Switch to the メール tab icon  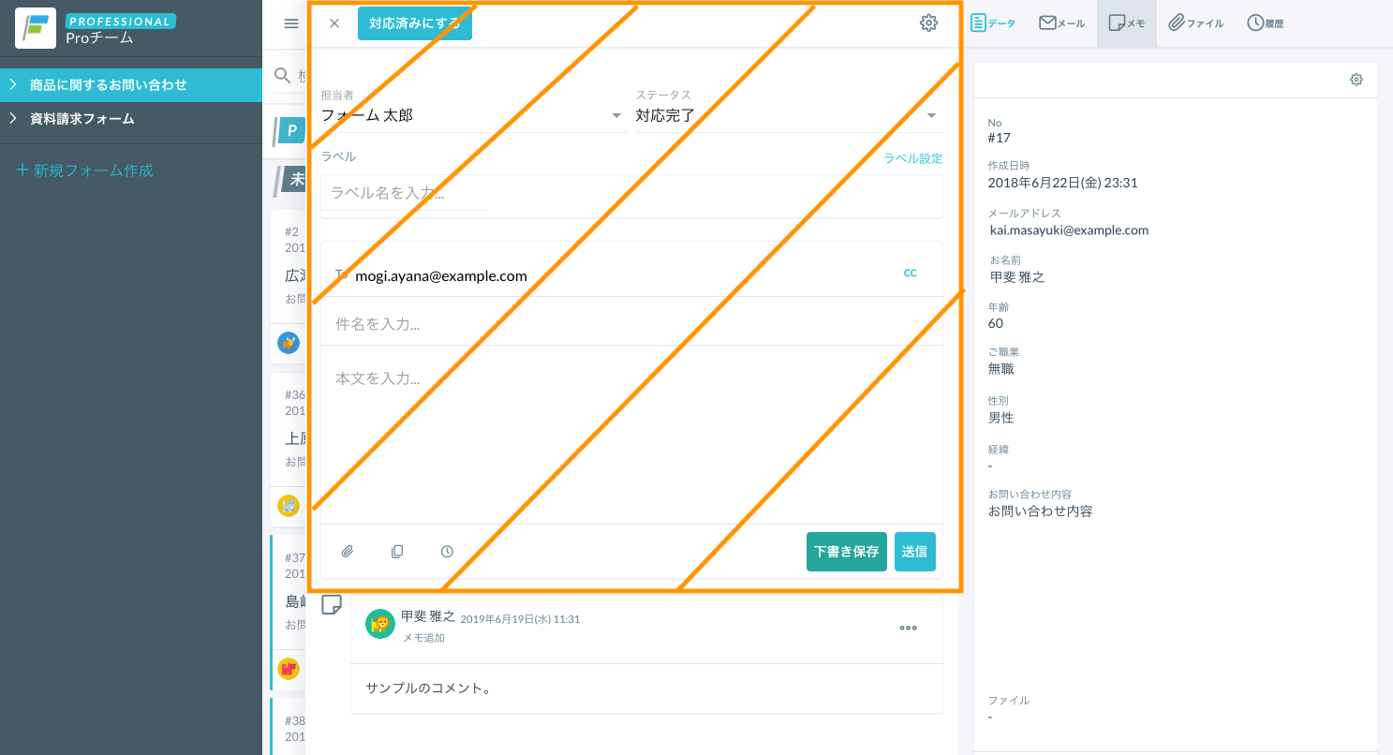pyautogui.click(x=1060, y=22)
